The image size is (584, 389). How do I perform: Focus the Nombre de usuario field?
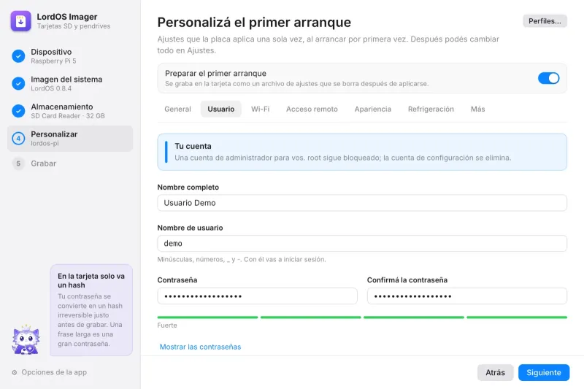[x=362, y=244]
